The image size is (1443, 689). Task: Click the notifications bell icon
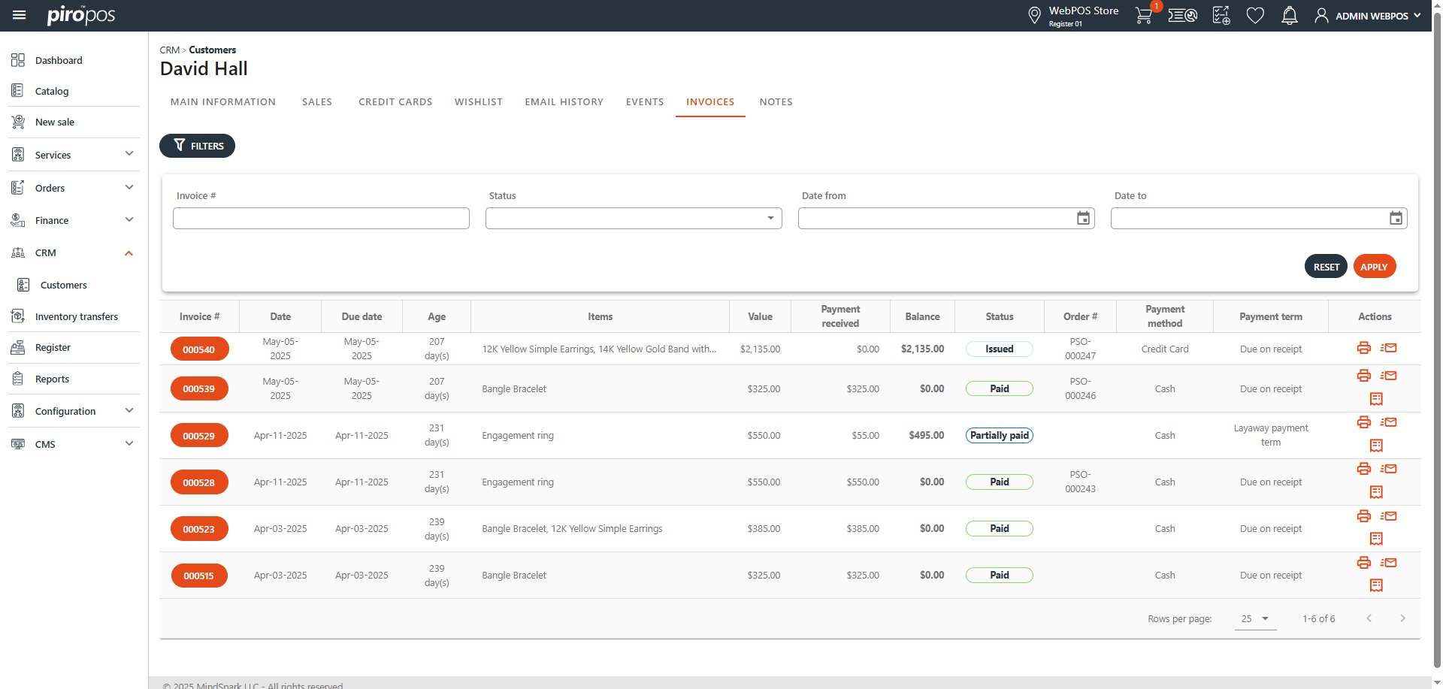coord(1289,16)
